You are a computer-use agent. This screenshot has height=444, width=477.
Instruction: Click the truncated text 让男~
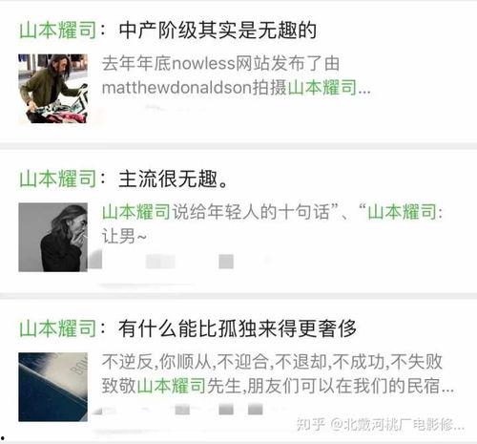pyautogui.click(x=124, y=237)
